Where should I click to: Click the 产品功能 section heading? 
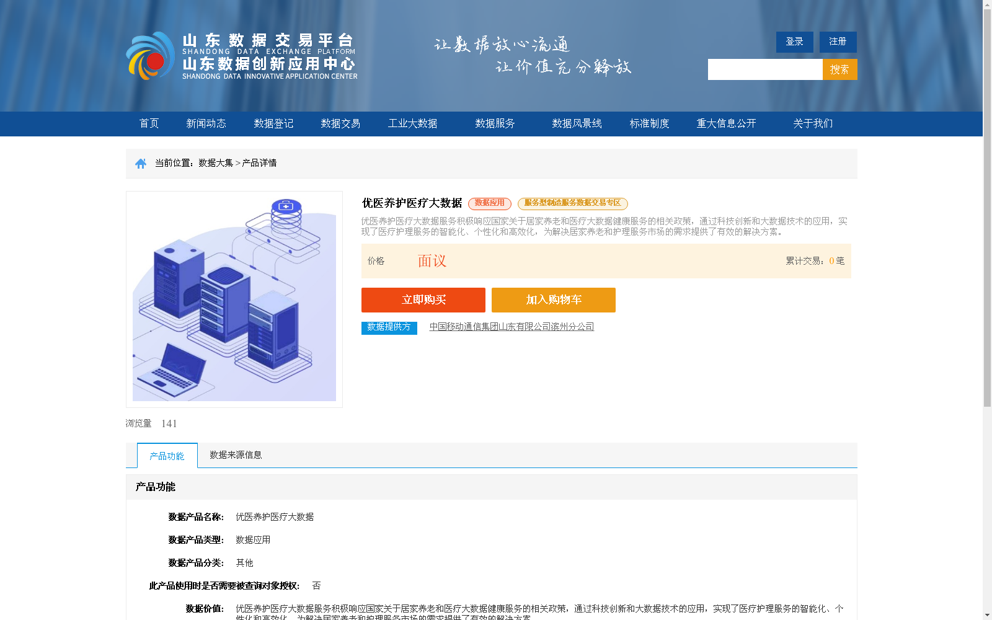tap(156, 487)
